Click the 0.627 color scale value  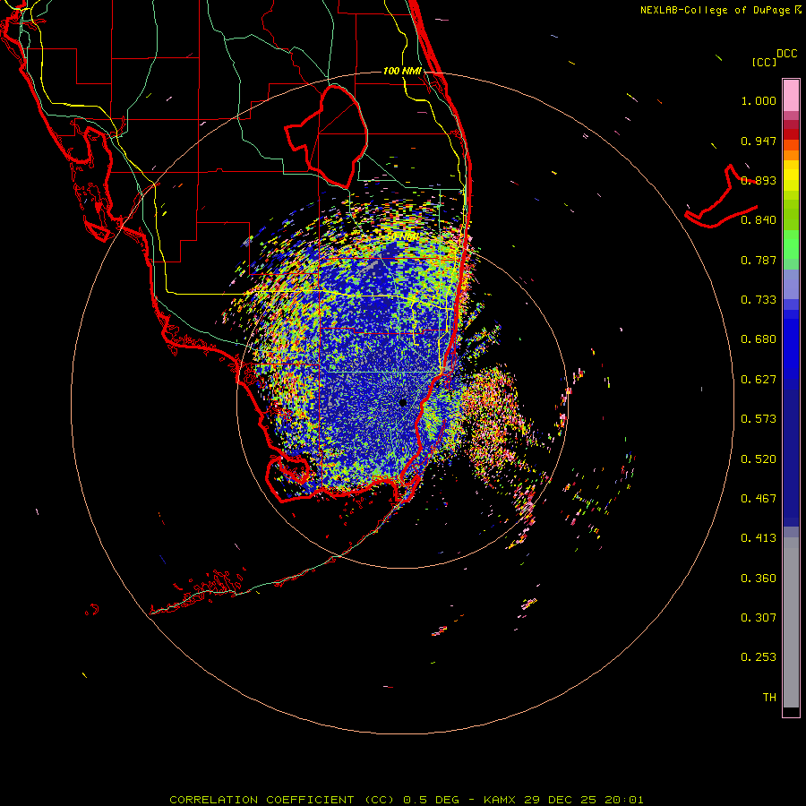[759, 380]
